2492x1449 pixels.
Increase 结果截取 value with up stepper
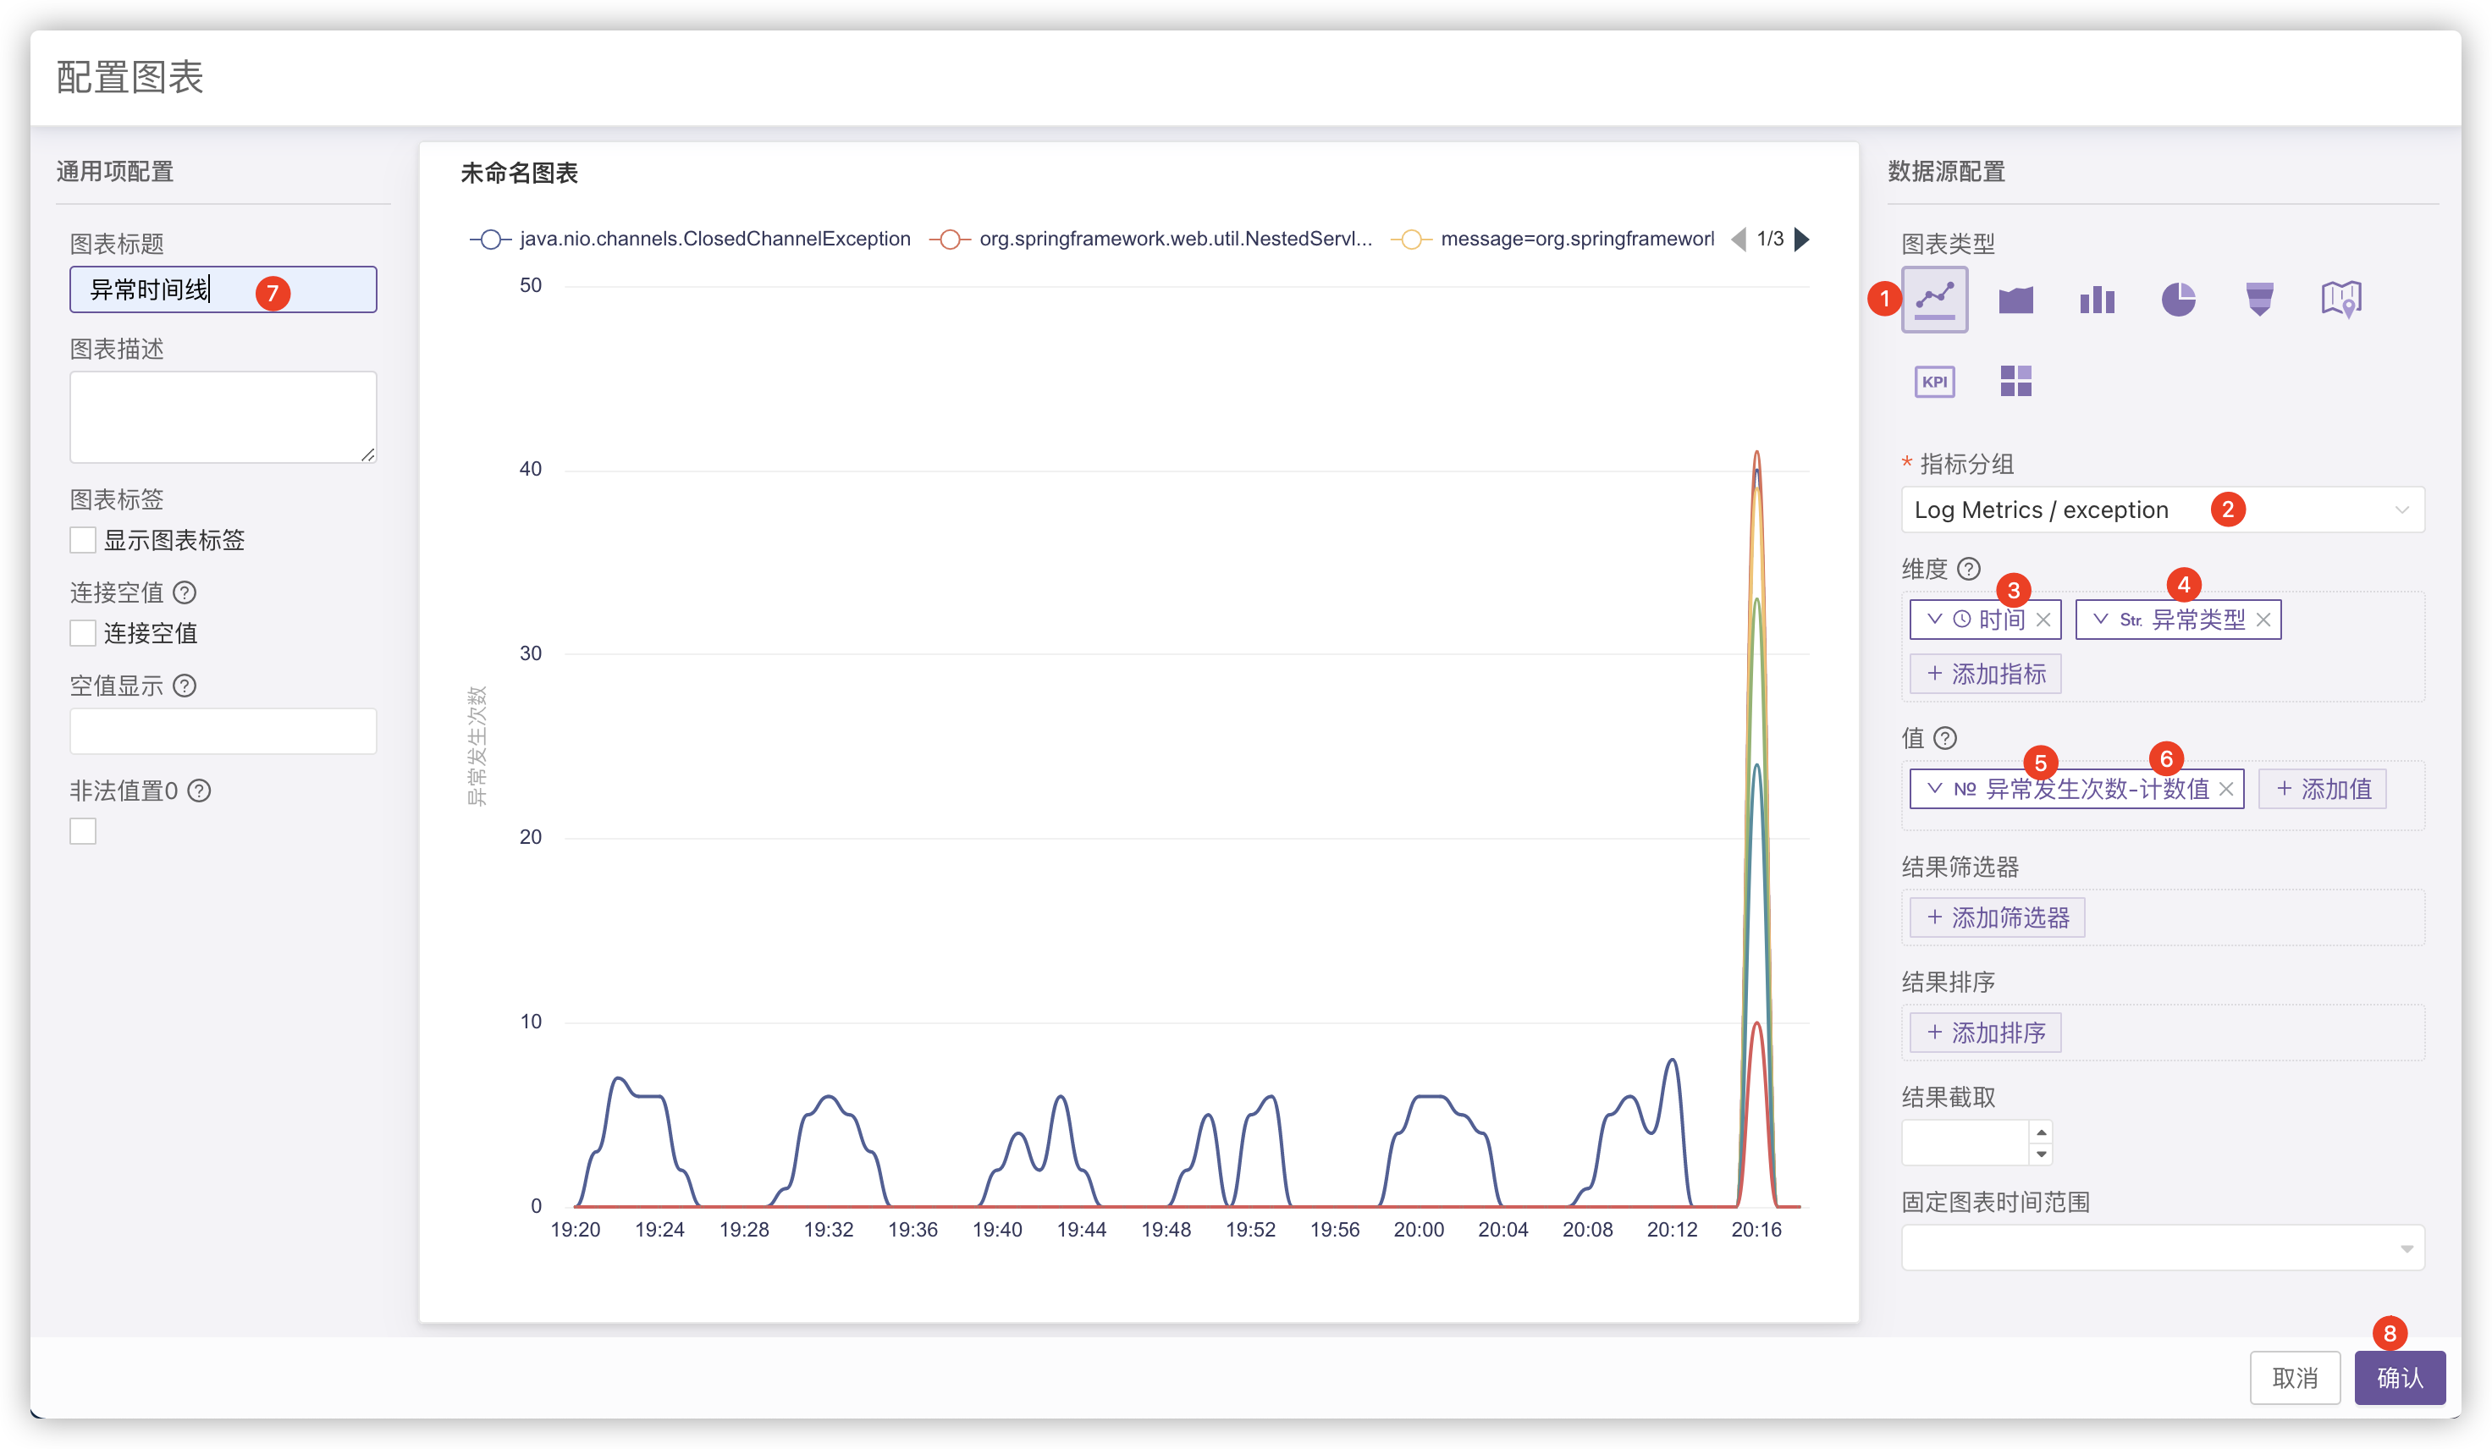[2041, 1132]
